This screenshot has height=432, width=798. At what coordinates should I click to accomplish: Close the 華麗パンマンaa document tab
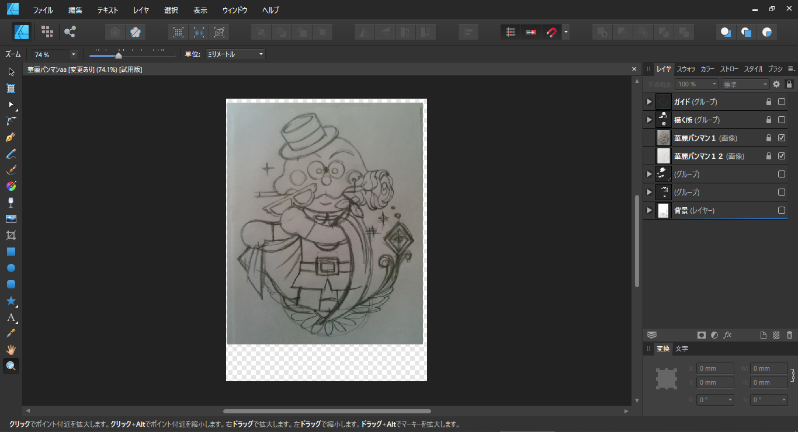pyautogui.click(x=634, y=69)
